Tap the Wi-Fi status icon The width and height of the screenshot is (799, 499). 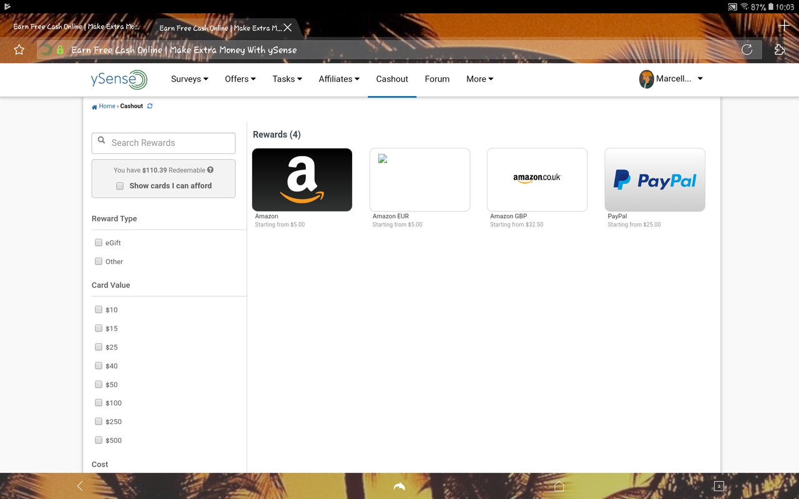tap(744, 7)
